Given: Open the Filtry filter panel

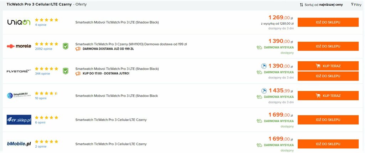Looking at the screenshot, I should pos(356,5).
